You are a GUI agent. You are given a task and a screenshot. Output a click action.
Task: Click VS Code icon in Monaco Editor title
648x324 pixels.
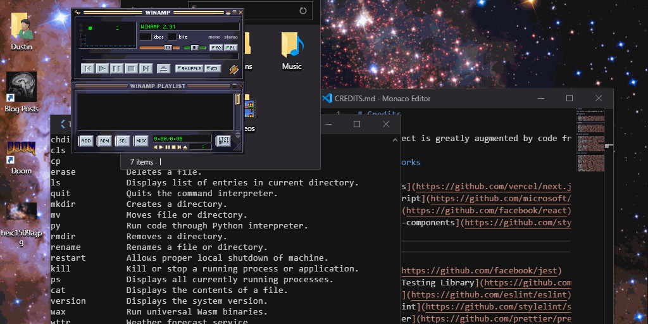(327, 98)
